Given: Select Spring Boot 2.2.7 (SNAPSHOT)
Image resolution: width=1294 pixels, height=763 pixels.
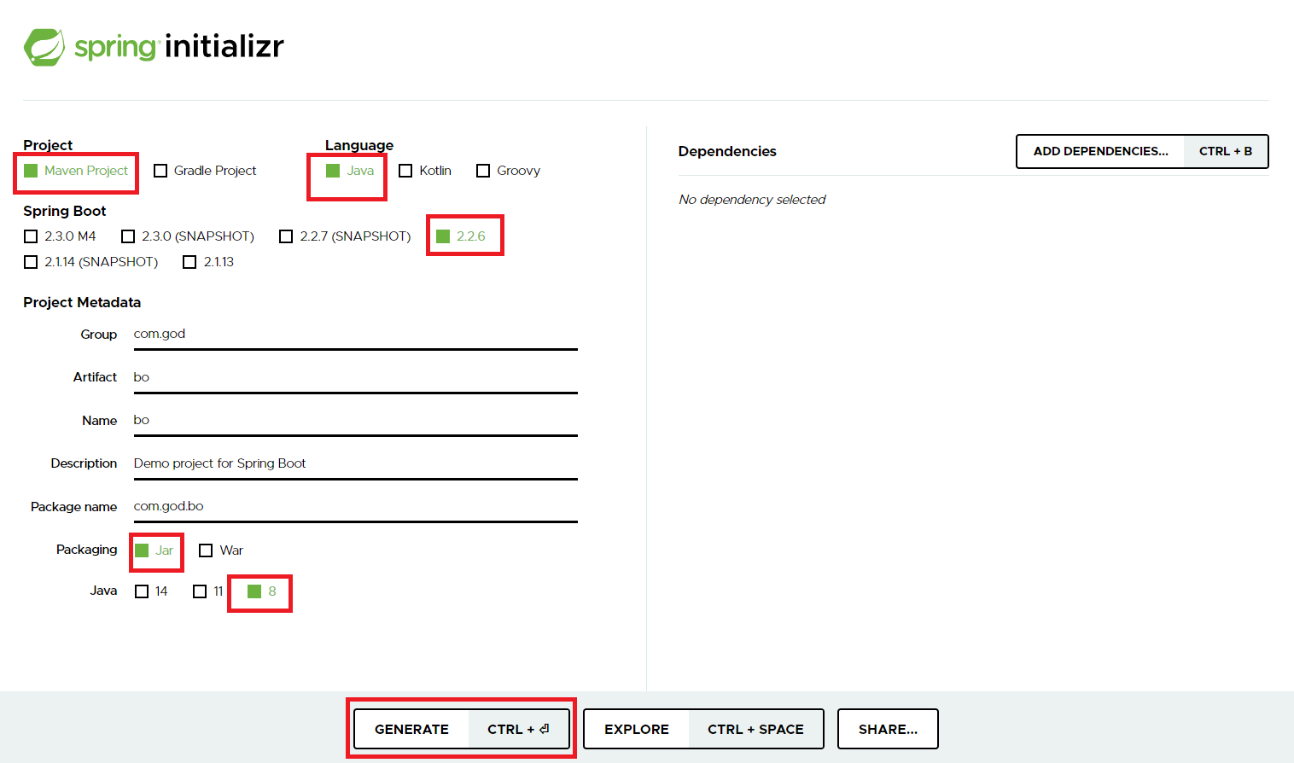Looking at the screenshot, I should click(x=345, y=236).
